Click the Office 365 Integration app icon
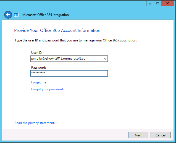The width and height of the screenshot is (176, 143). (x=16, y=15)
